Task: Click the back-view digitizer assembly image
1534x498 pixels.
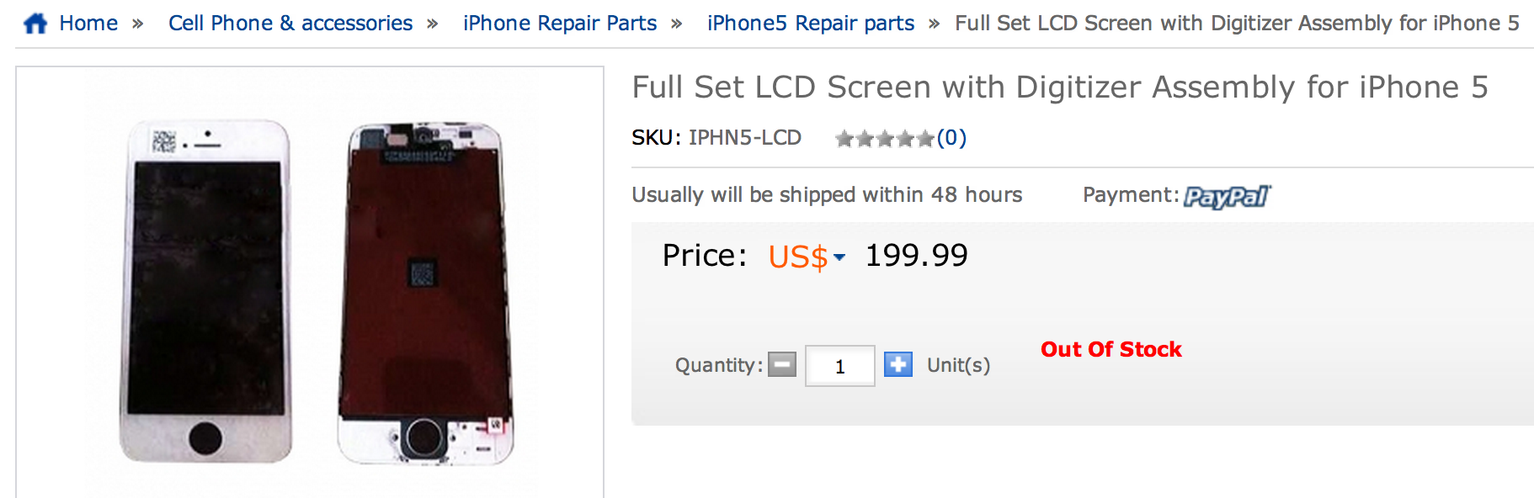Action: [425, 294]
